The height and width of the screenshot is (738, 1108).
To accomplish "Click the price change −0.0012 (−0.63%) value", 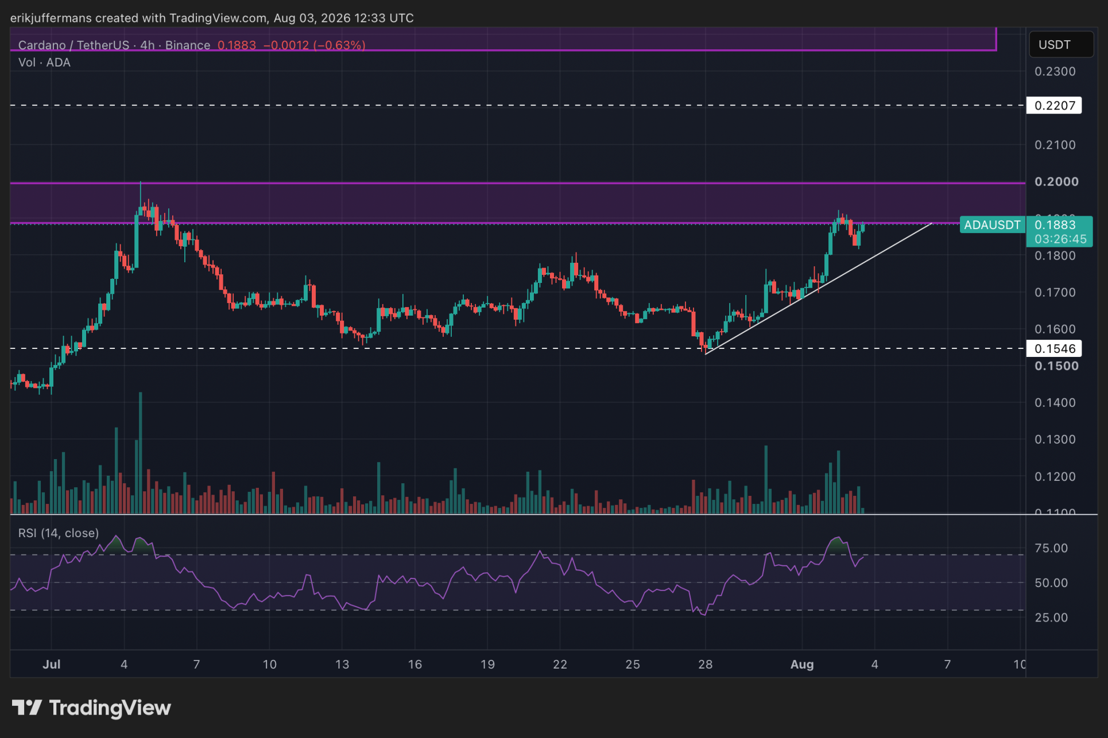I will (314, 45).
